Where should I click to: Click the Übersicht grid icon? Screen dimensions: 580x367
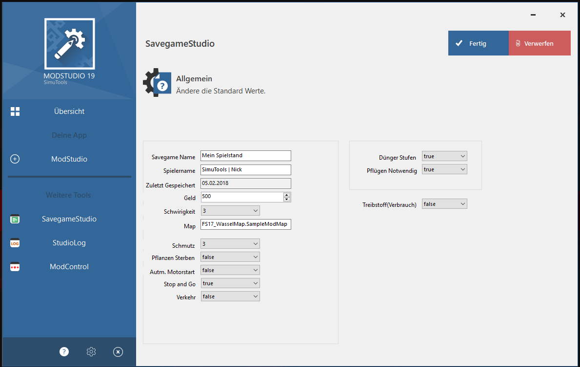click(15, 111)
